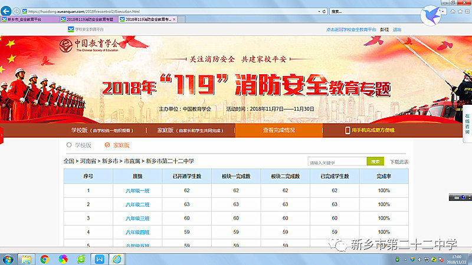Open the 在线咨询 side tab
The image size is (472, 265).
pyautogui.click(x=467, y=124)
